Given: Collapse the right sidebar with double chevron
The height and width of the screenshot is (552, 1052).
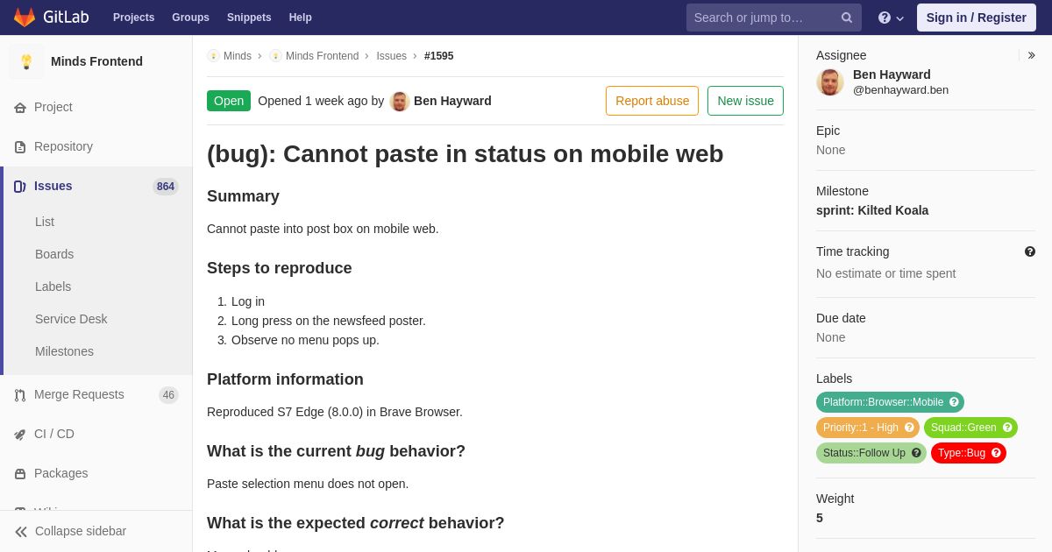Looking at the screenshot, I should point(1031,55).
